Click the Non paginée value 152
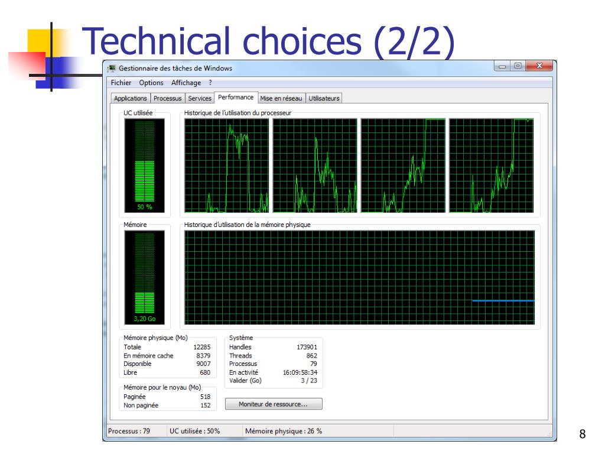Viewport: 605px width, 454px height. point(205,406)
